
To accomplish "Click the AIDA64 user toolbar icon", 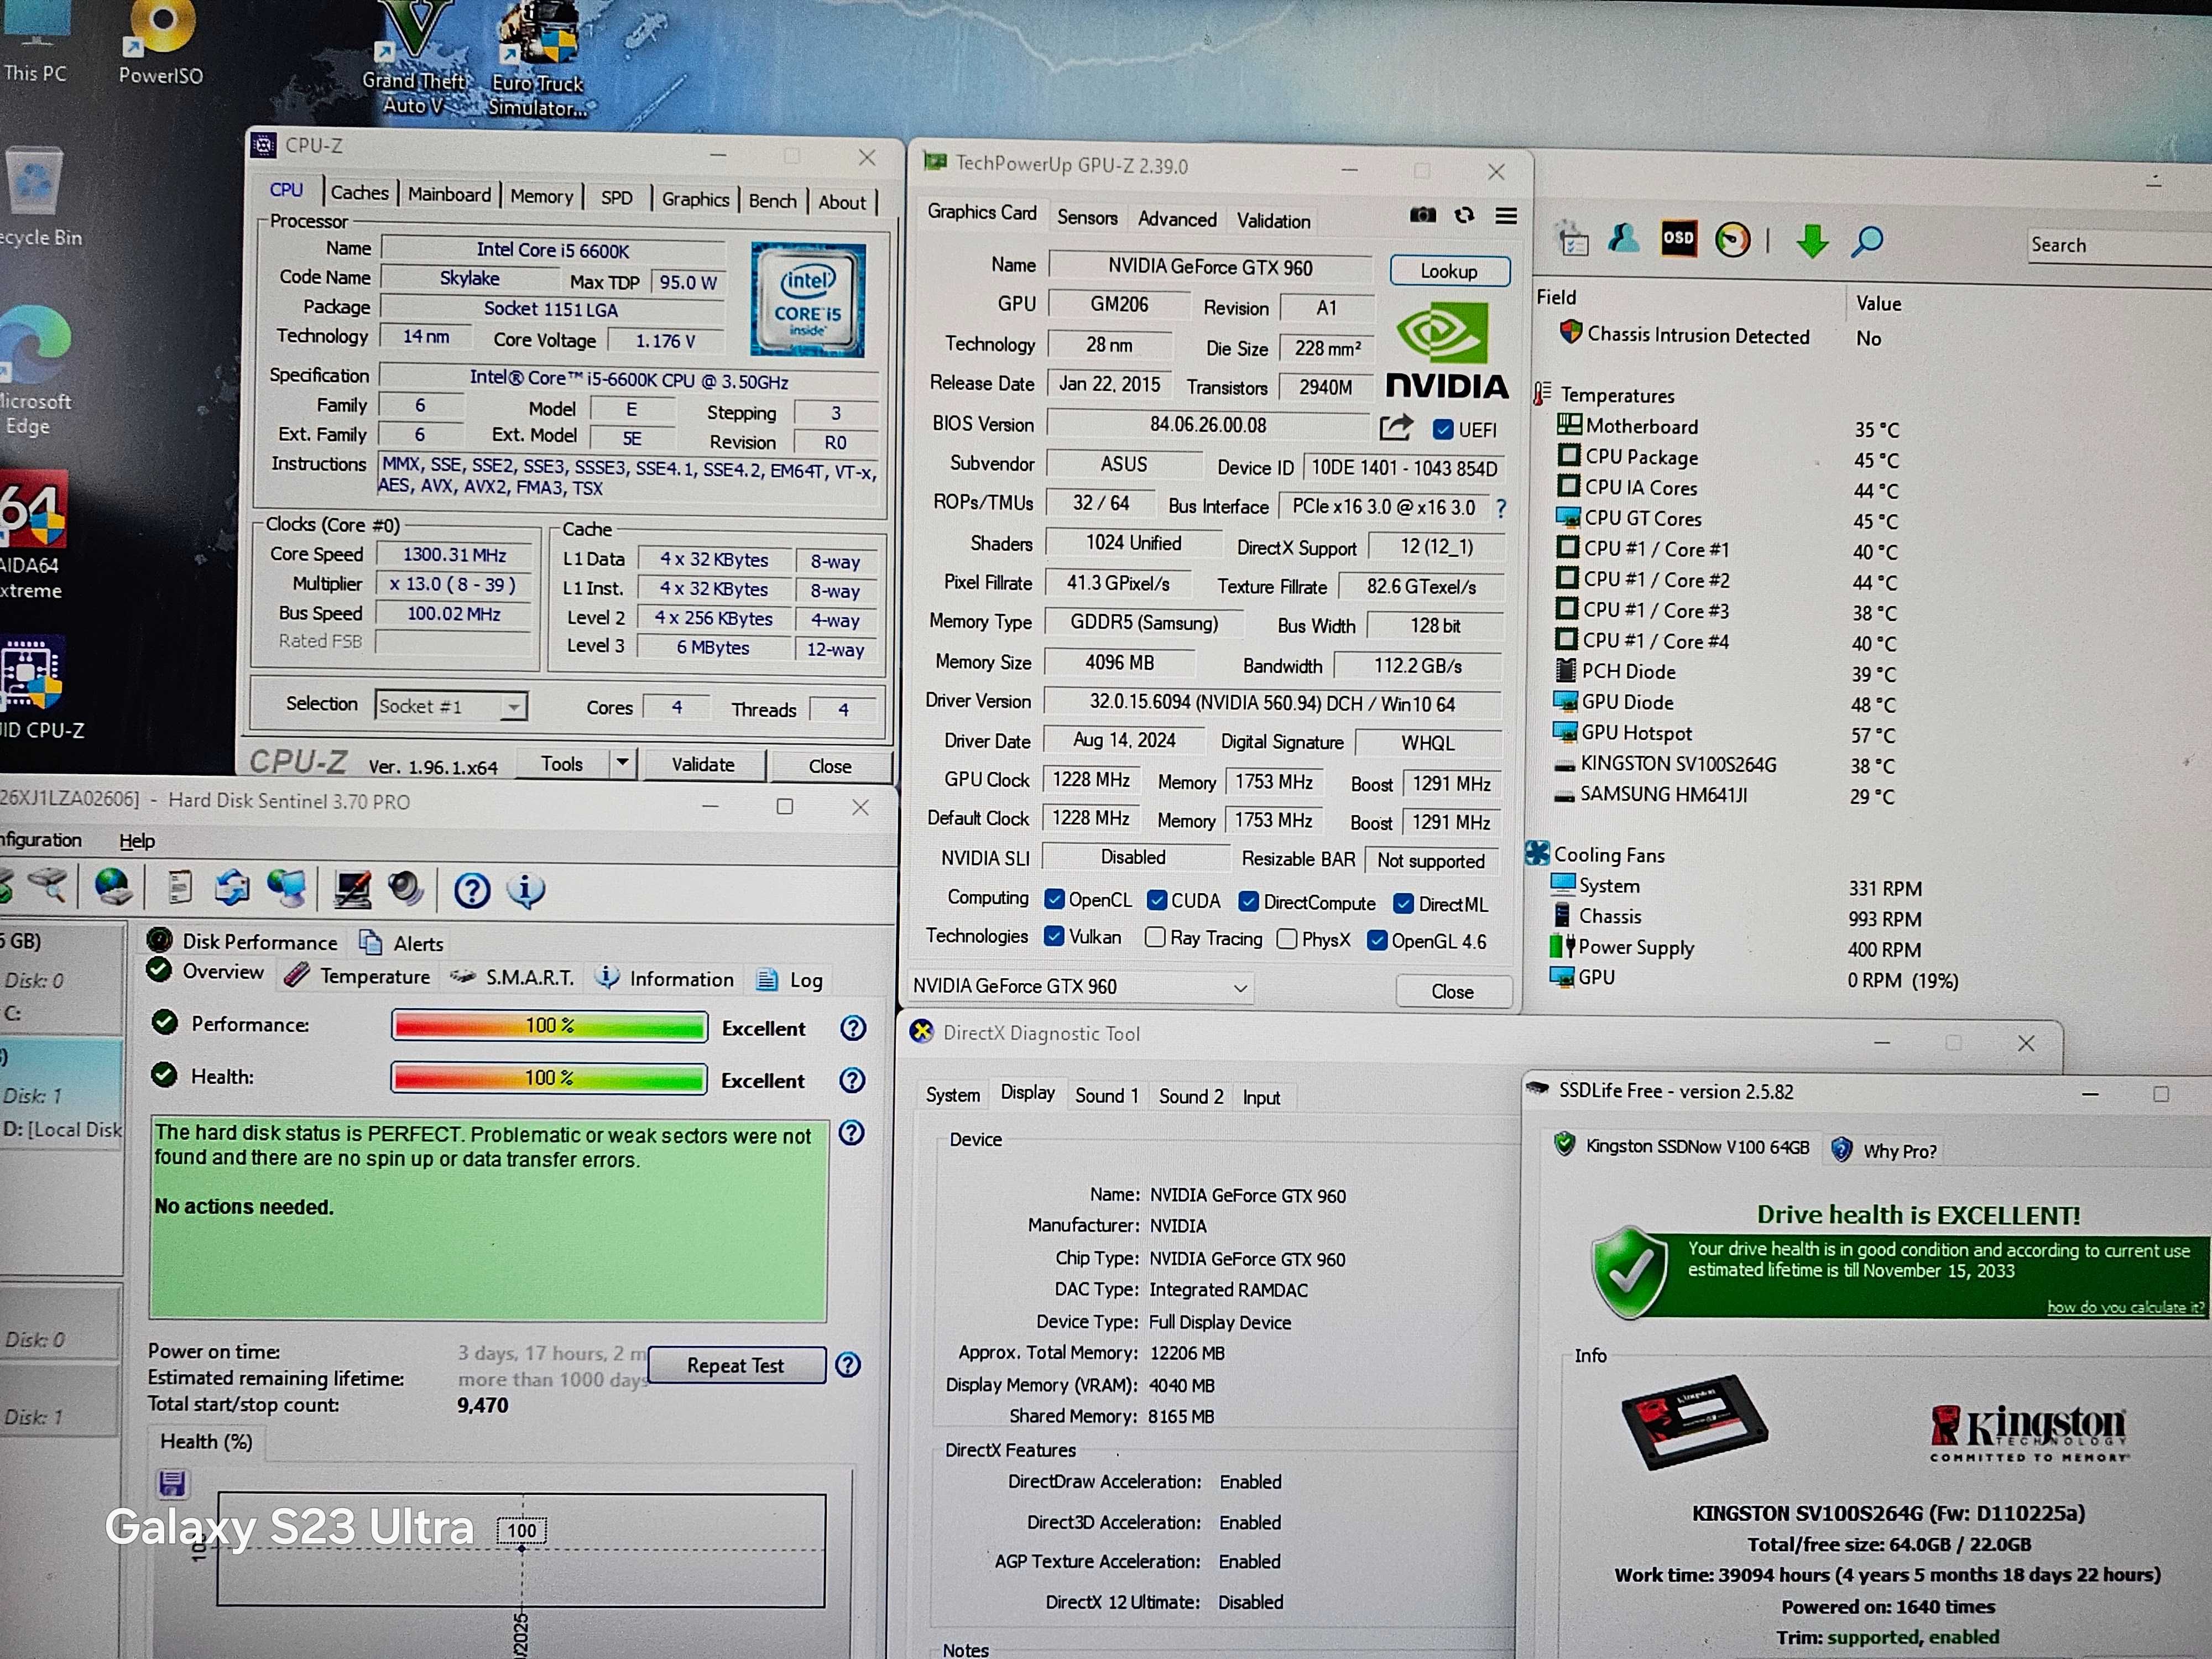I will (1623, 238).
